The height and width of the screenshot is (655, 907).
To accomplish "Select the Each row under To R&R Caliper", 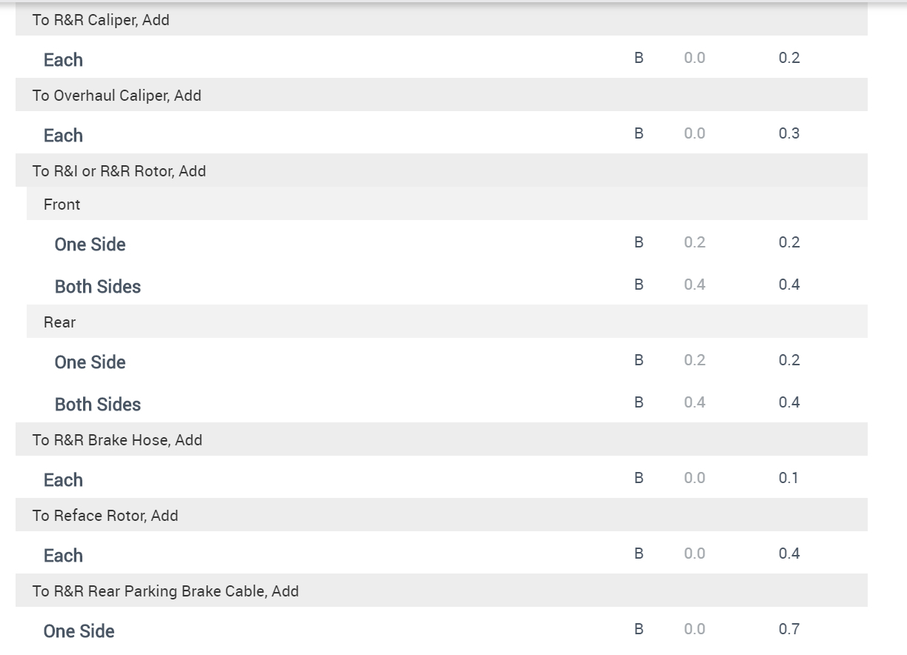I will click(x=63, y=60).
